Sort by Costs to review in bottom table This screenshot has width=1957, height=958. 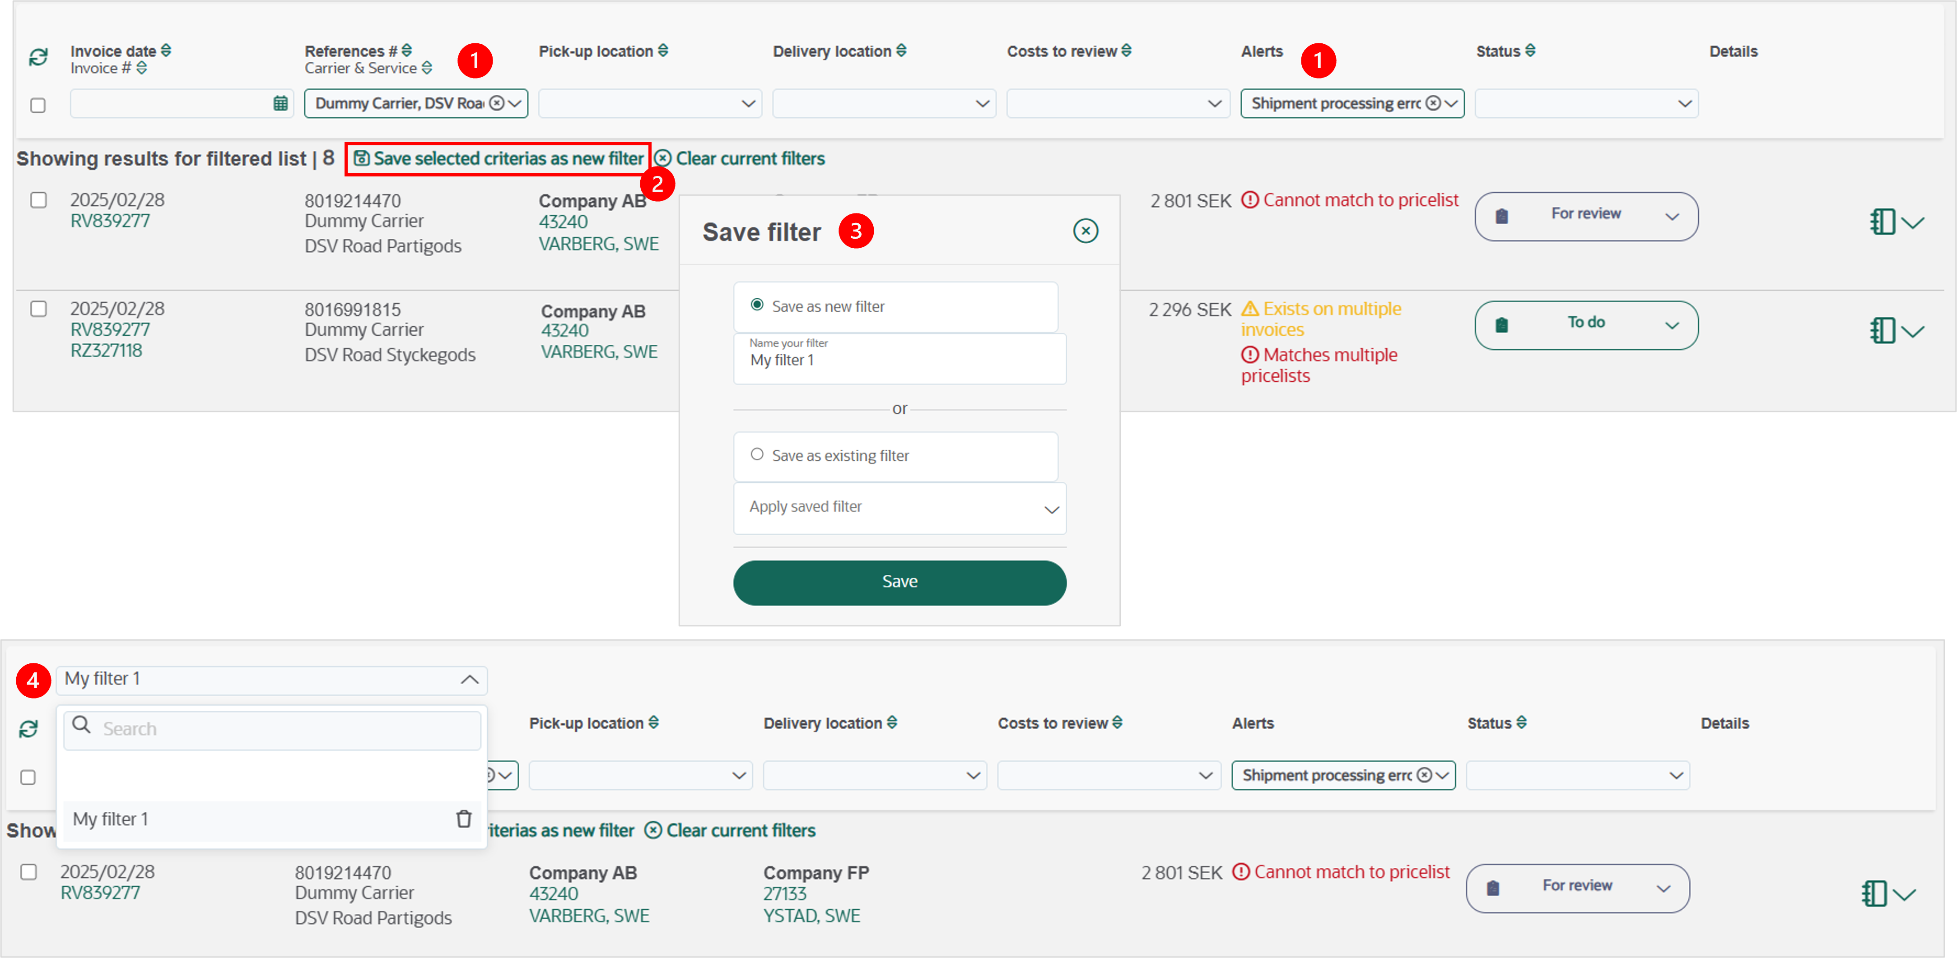[1117, 723]
